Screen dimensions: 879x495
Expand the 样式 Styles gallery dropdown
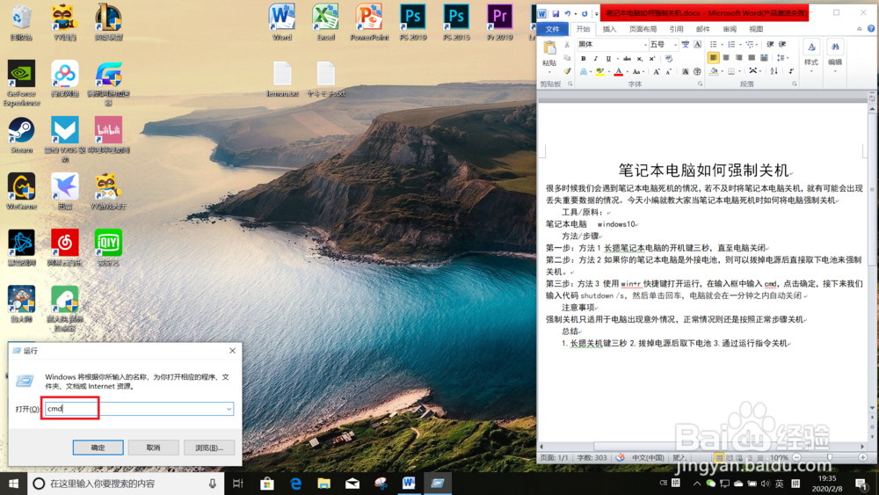point(811,71)
